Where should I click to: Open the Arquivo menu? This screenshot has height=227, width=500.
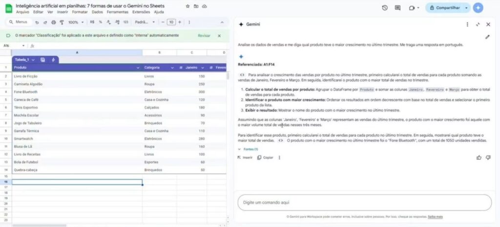click(x=22, y=12)
